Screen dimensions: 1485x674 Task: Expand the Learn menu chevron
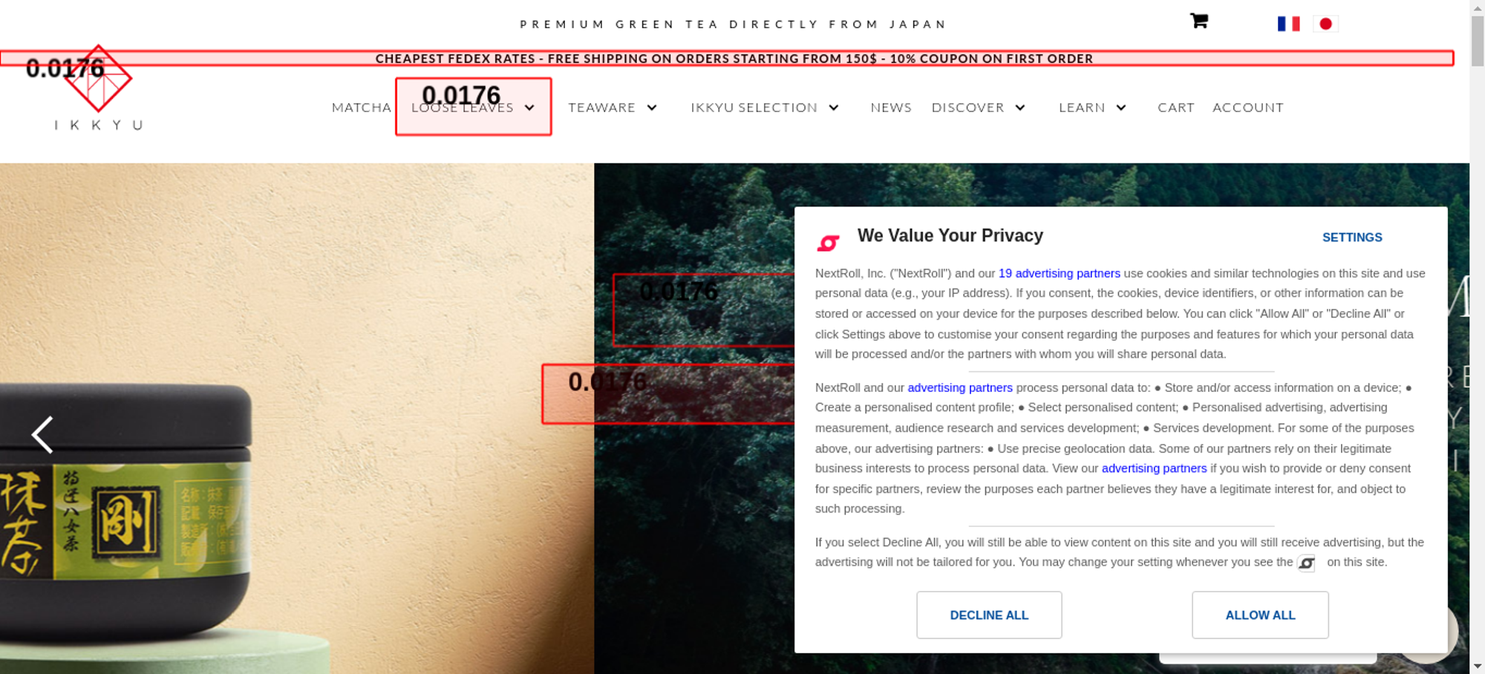point(1121,108)
